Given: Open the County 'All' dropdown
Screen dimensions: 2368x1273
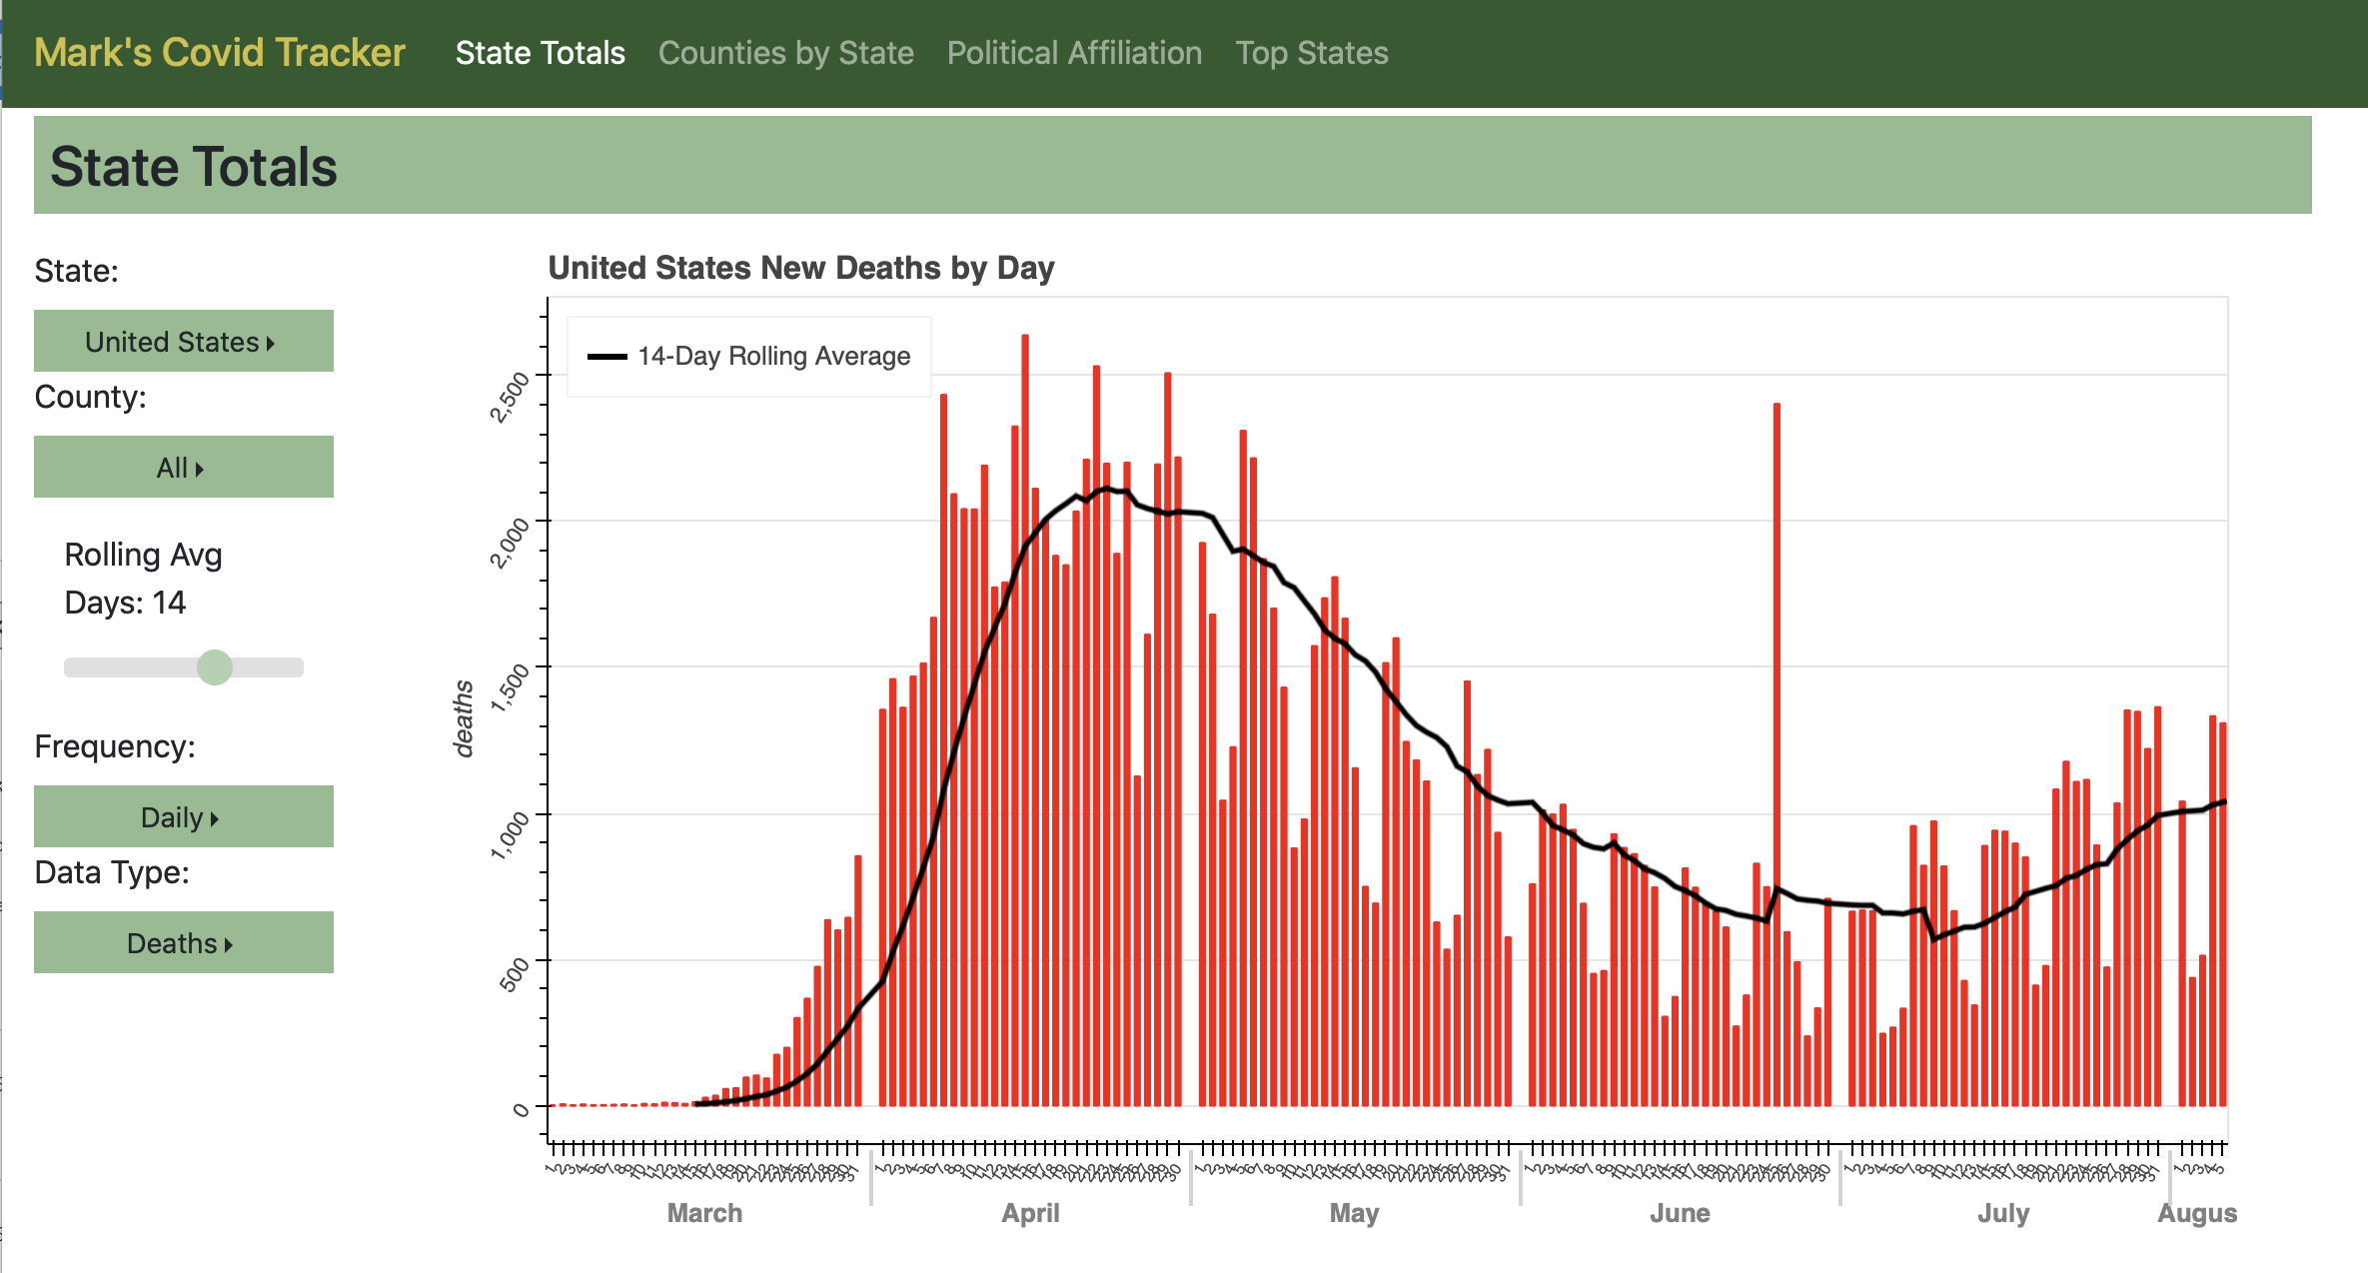Looking at the screenshot, I should tap(184, 467).
